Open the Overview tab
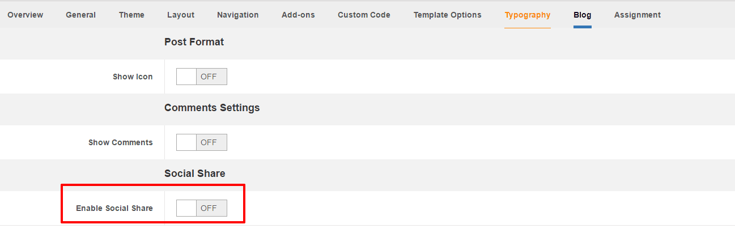Viewport: 735px width, 241px height. (x=26, y=15)
